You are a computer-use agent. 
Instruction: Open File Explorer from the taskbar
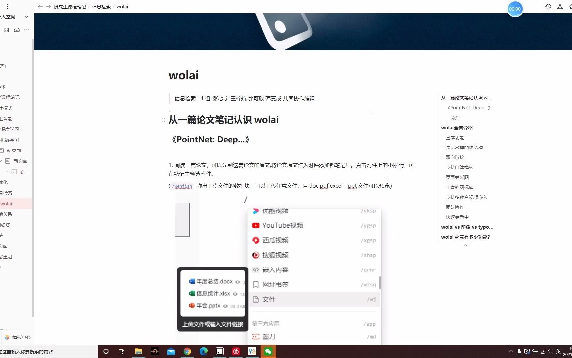coord(138,351)
